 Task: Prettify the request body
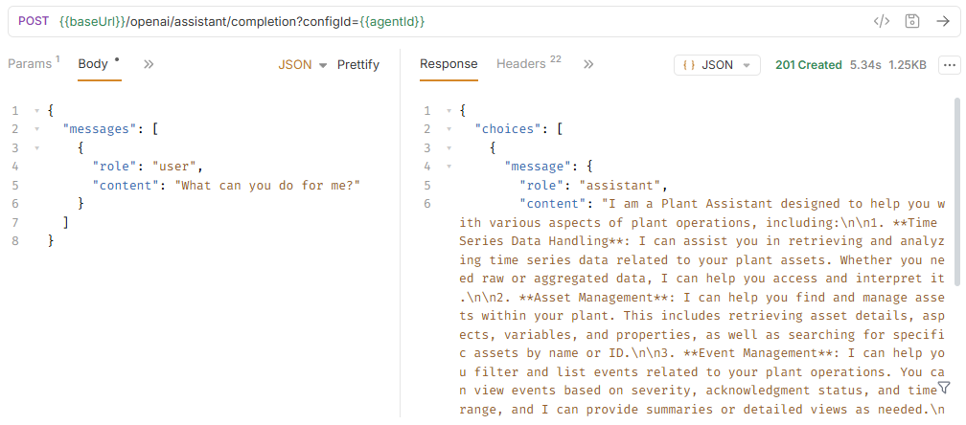click(358, 64)
